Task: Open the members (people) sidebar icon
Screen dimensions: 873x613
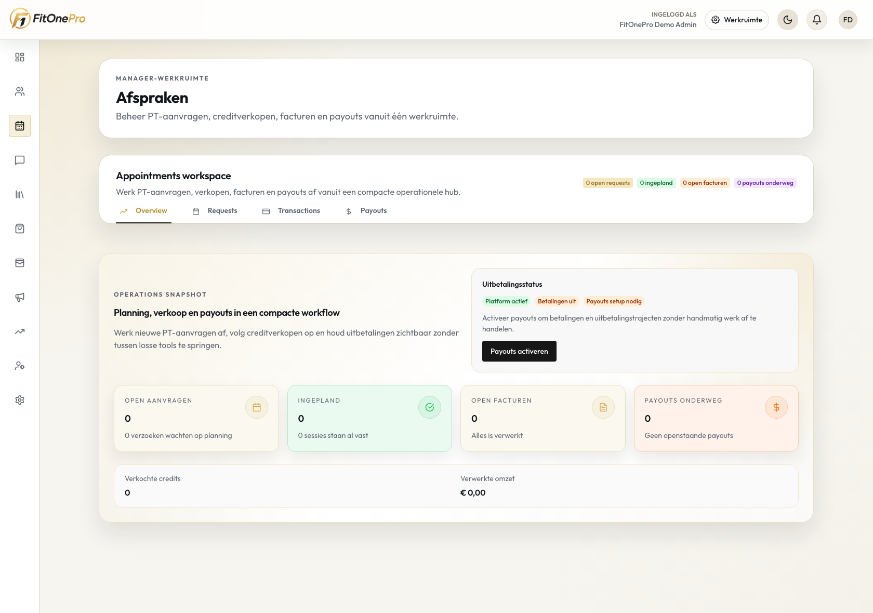Action: [x=20, y=91]
